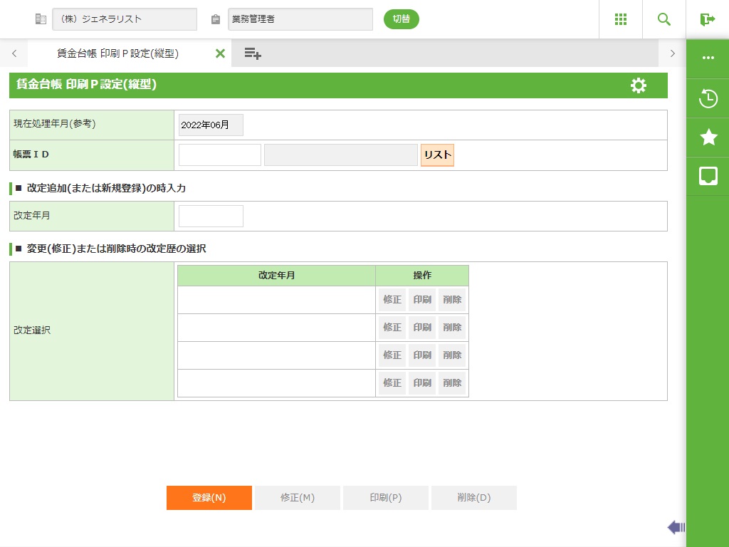Screen dimensions: 729x547
Task: Click into the 帳票ID input field
Action: [x=220, y=155]
